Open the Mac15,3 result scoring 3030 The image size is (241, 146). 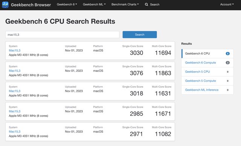click(x=14, y=50)
